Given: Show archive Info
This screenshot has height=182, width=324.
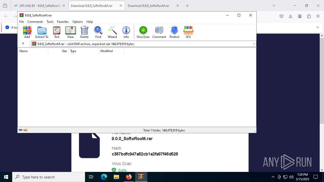Looking at the screenshot, I should point(126,32).
